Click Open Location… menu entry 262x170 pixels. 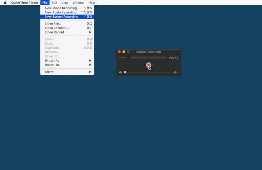pos(57,28)
